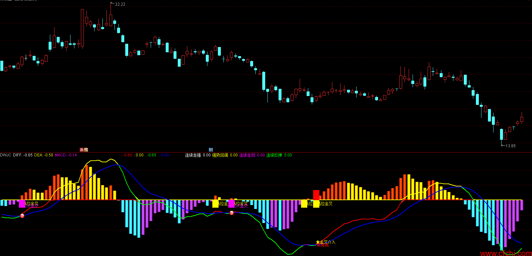Click the 金叉介入 signal label
The height and width of the screenshot is (256, 532).
327,242
